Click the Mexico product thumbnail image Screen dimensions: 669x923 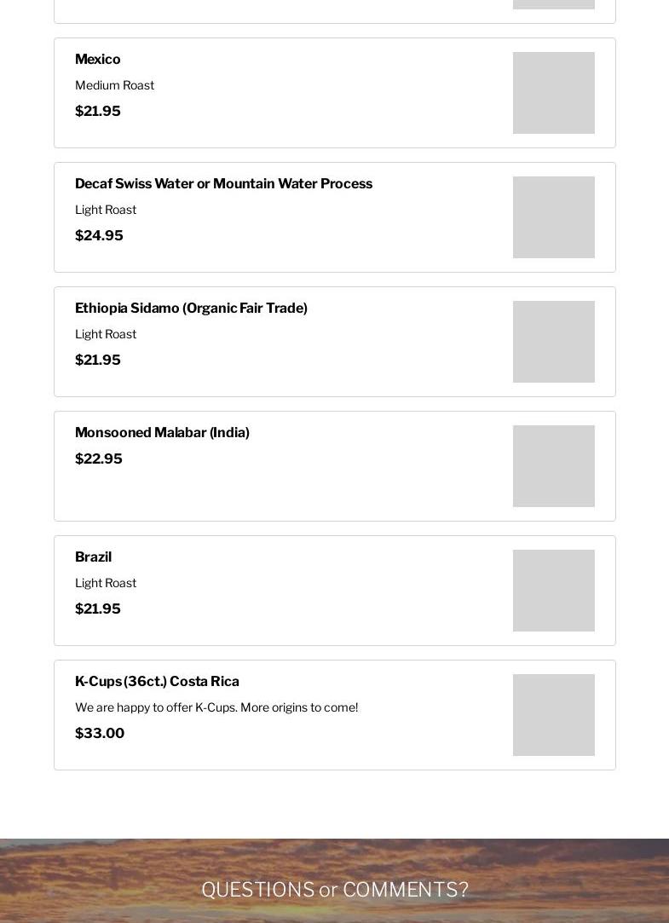[553, 93]
